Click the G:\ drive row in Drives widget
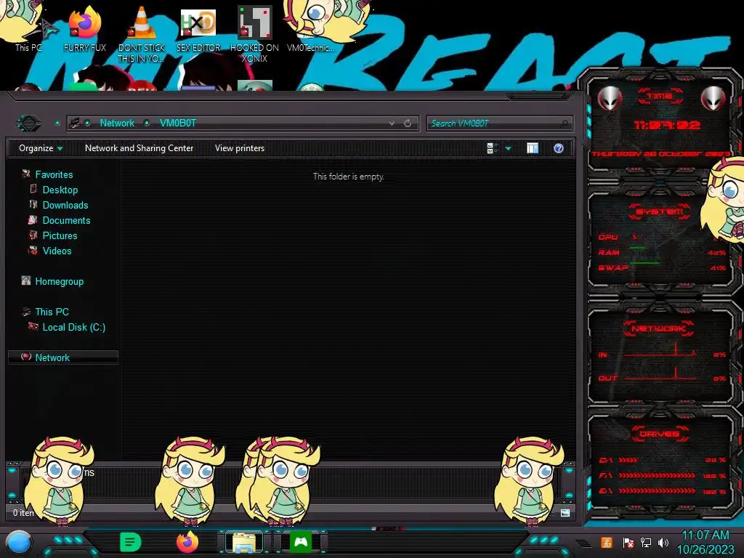The image size is (744, 558). [x=663, y=491]
